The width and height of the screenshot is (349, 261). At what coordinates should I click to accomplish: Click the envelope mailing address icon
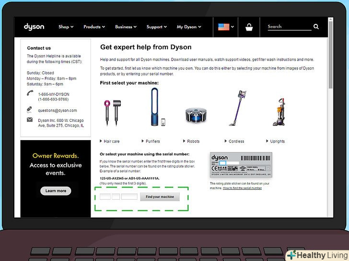pyautogui.click(x=30, y=120)
